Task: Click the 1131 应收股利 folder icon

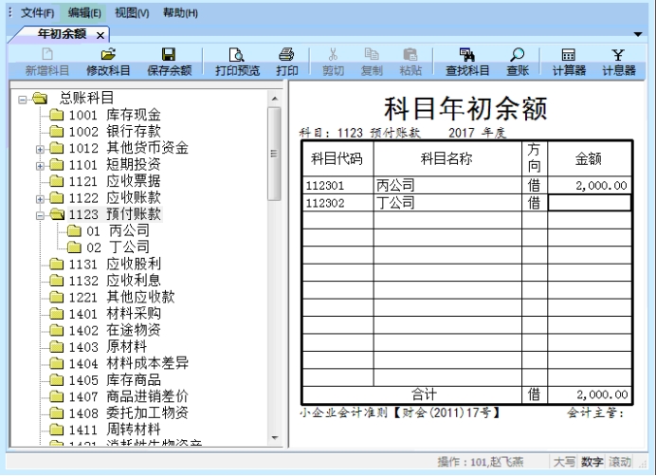Action: point(57,264)
